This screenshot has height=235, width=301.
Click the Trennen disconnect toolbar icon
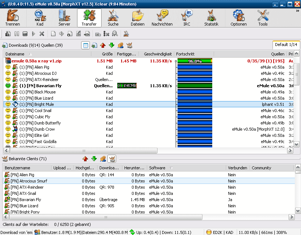(12, 18)
